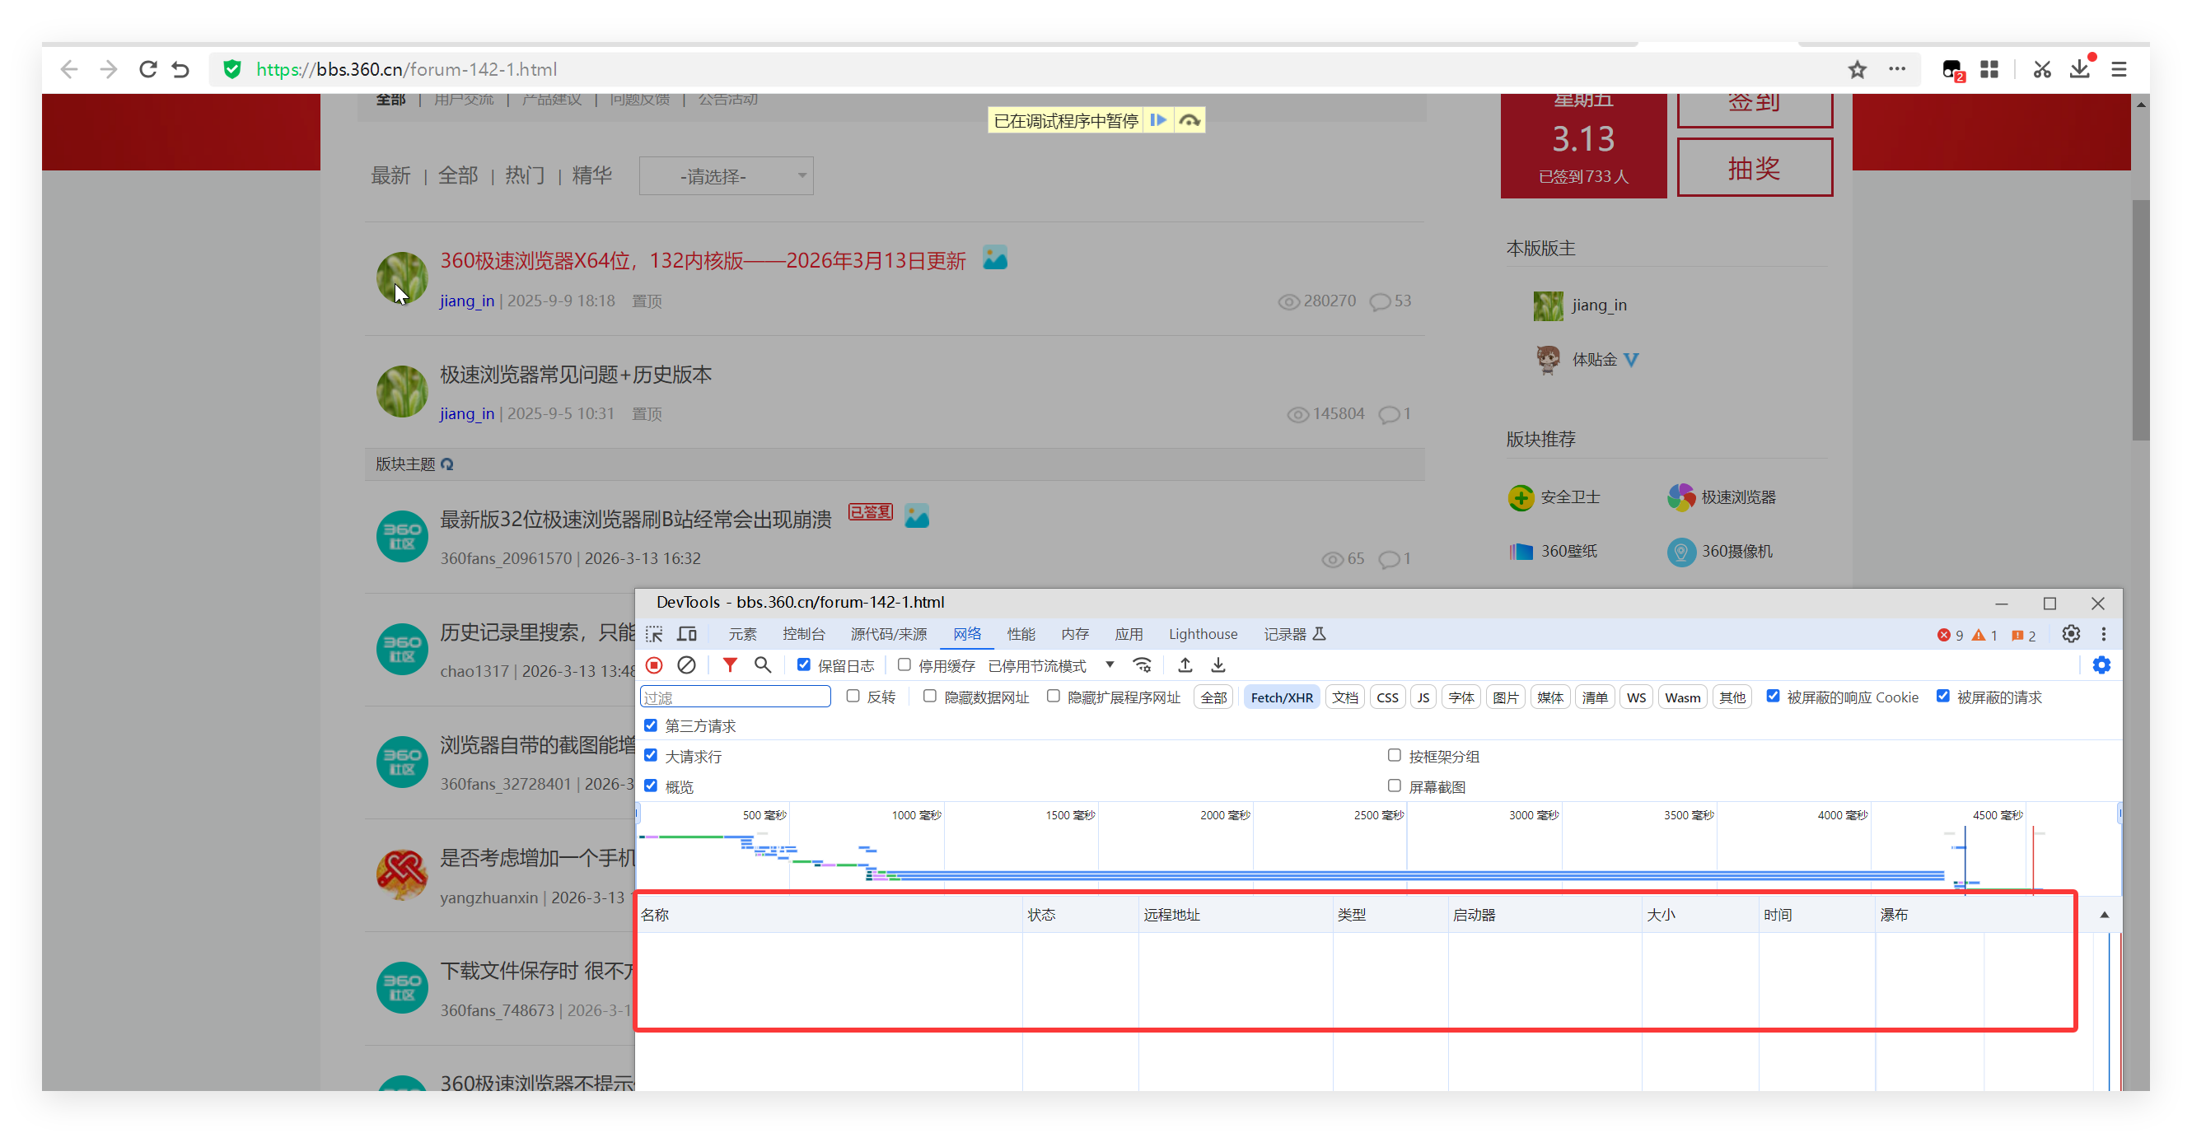Click the 4000 毫秒 mark on network overview timeline

pyautogui.click(x=1842, y=815)
